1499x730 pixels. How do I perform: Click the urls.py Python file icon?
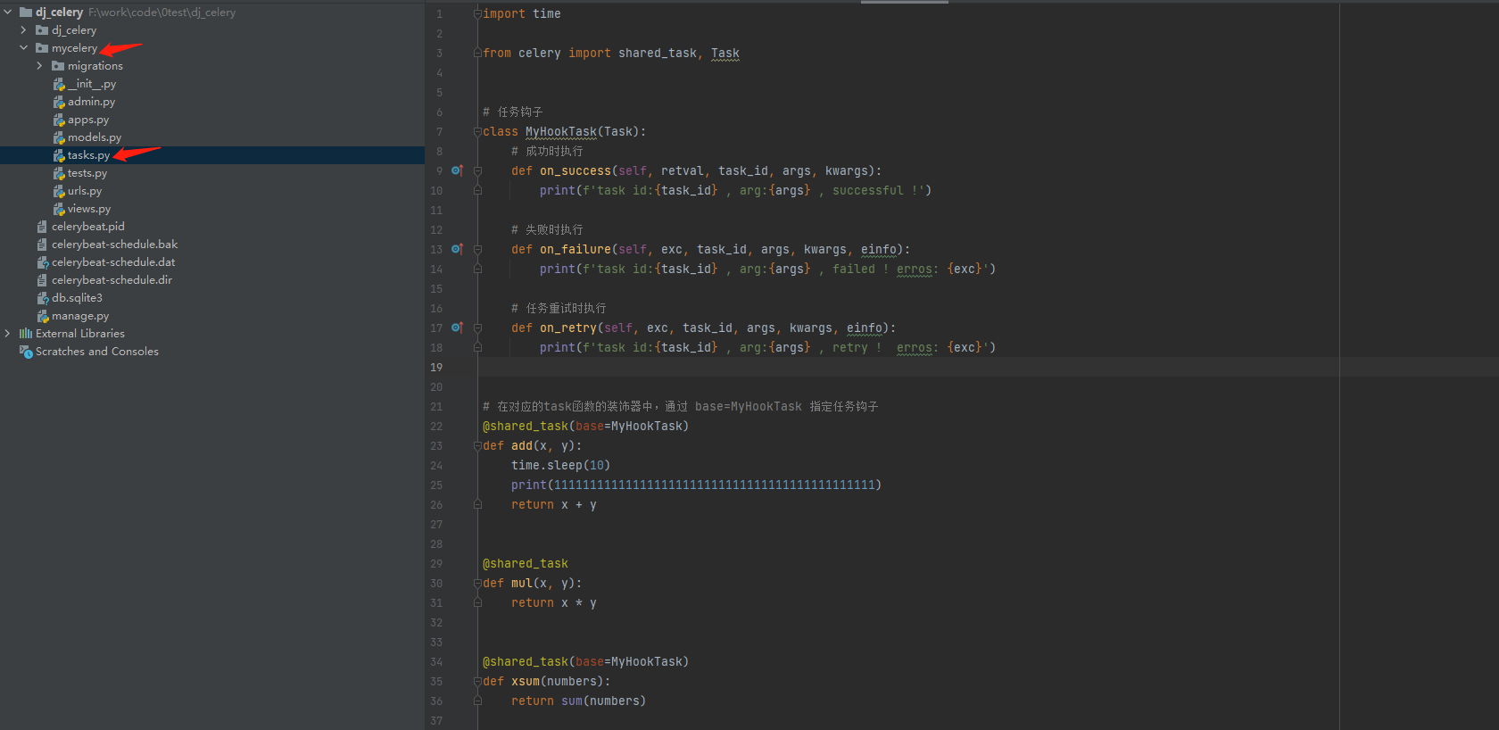pos(59,191)
